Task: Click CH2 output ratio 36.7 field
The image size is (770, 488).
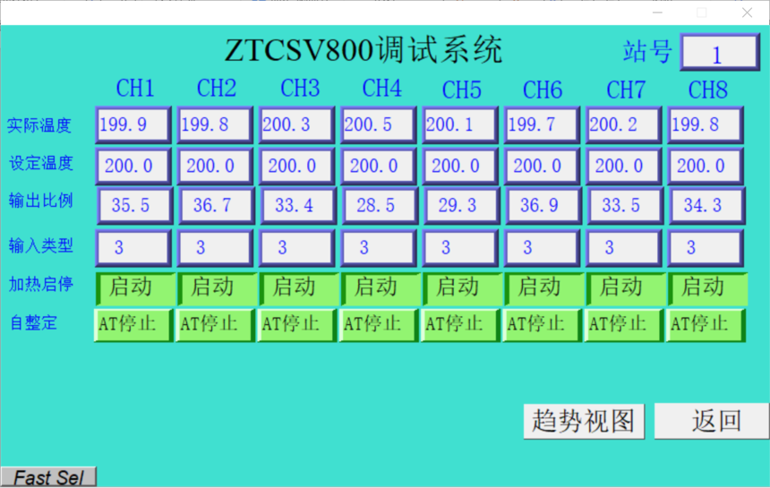Action: pos(217,205)
